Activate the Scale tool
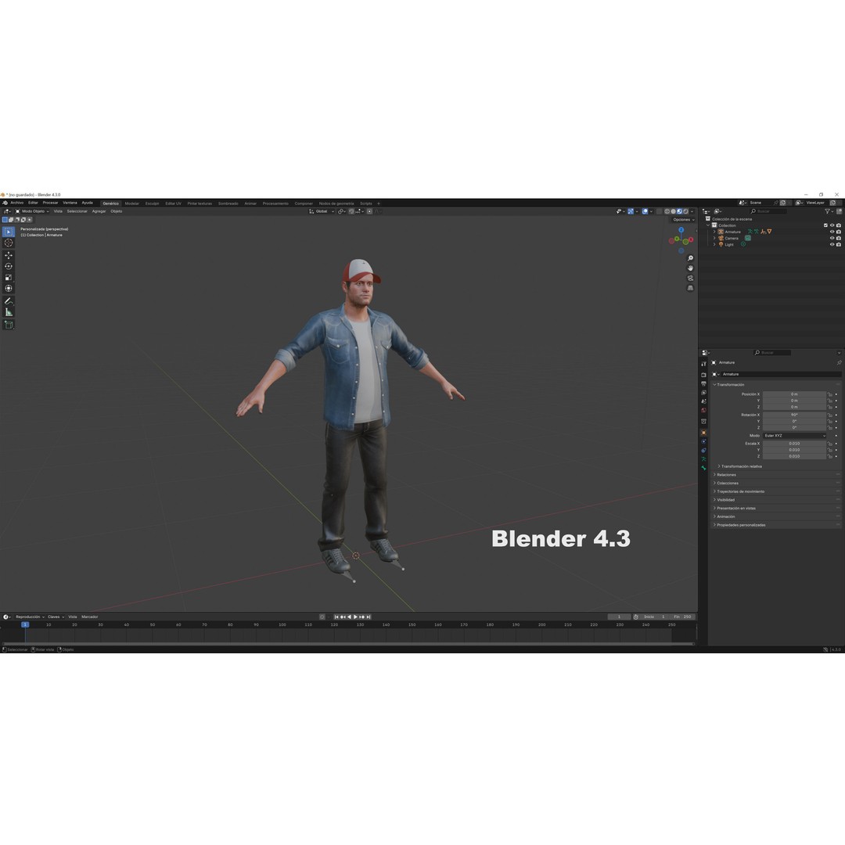Image resolution: width=845 pixels, height=845 pixels. [x=9, y=278]
